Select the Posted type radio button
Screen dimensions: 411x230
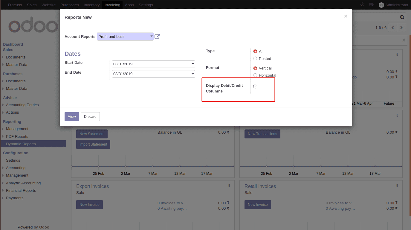[x=255, y=58]
